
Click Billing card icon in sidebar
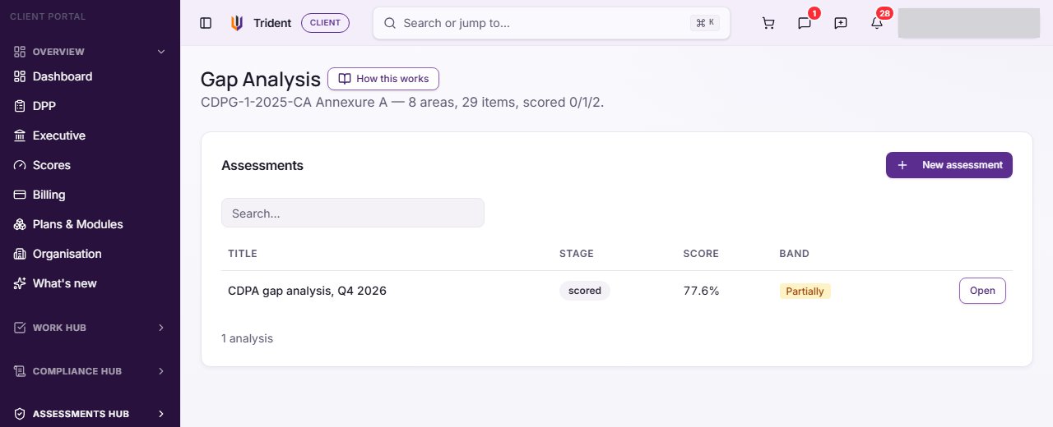pyautogui.click(x=20, y=195)
